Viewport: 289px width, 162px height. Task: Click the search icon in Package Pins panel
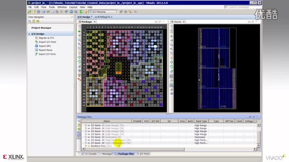[x=79, y=121]
